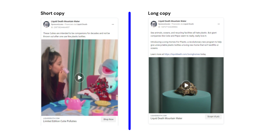Open page name on short copy ad

click(65, 21)
